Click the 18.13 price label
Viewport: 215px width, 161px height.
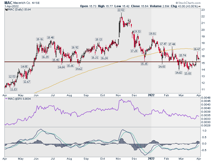coord(99,39)
